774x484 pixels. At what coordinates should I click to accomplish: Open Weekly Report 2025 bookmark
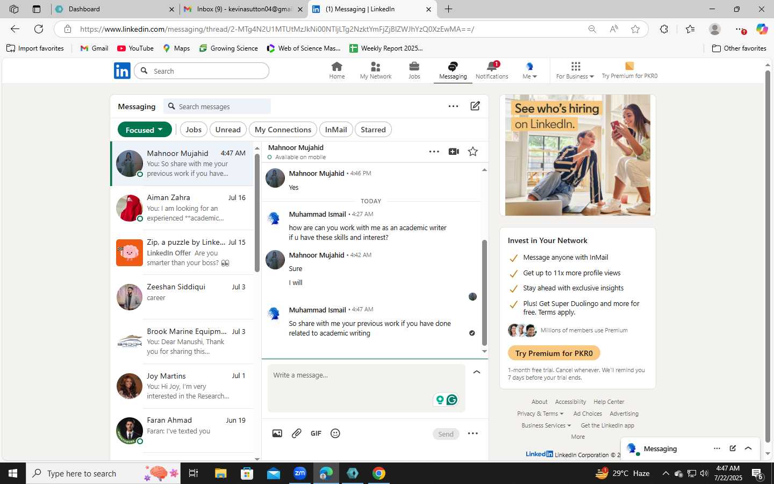point(386,48)
